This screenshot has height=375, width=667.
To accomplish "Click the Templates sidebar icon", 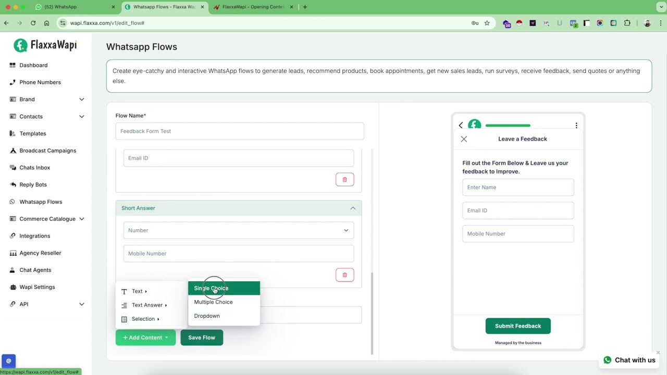I will pos(13,133).
